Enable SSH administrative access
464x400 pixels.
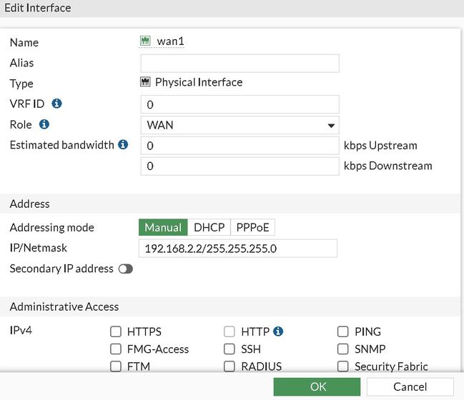[x=229, y=349]
